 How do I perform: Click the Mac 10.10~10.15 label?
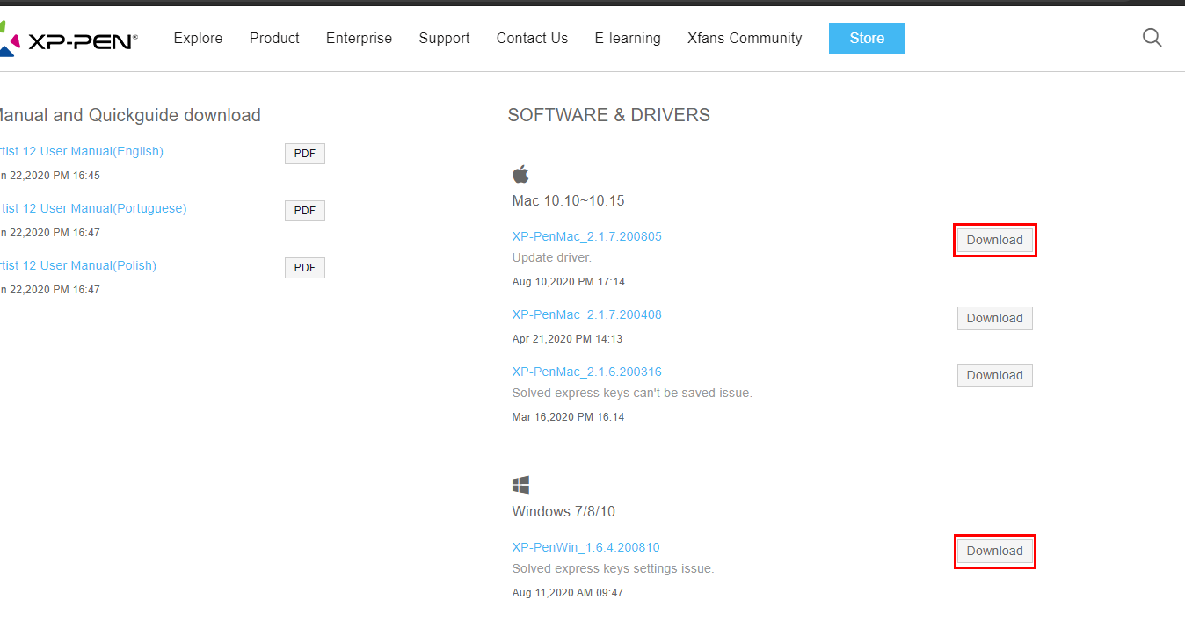568,200
